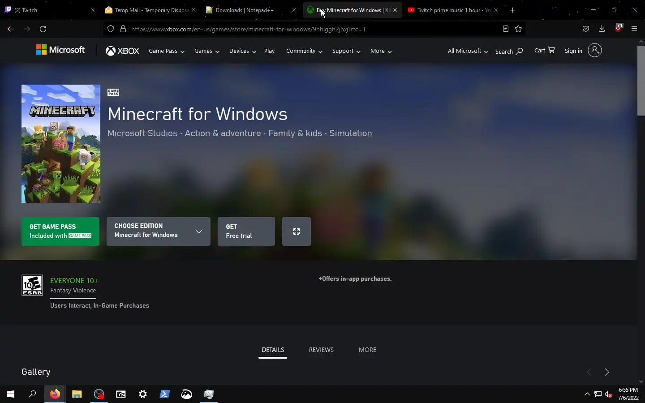Open the Firefox downloads arrow
This screenshot has width=645, height=403.
[602, 29]
